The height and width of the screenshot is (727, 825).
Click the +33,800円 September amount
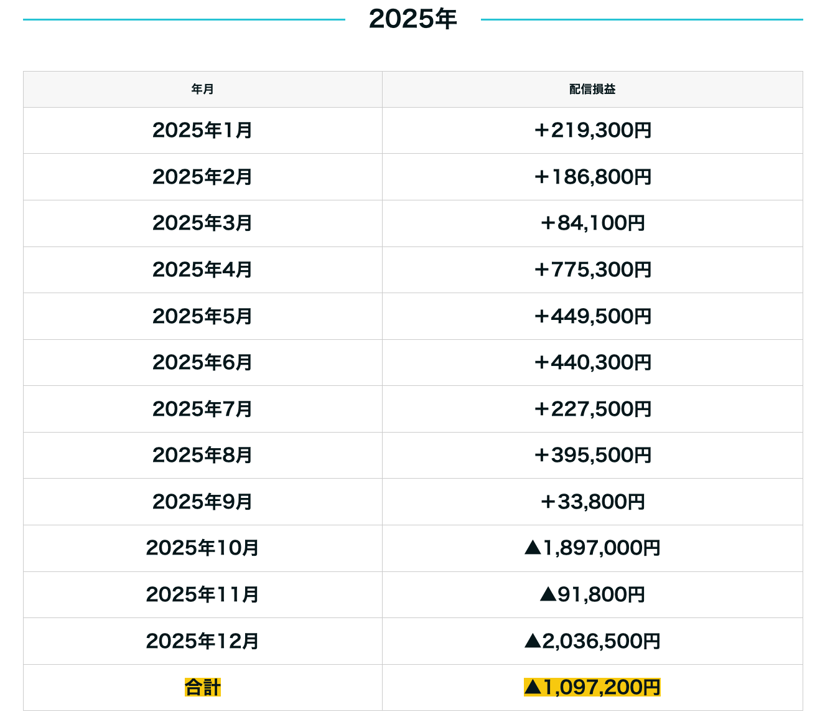point(592,502)
